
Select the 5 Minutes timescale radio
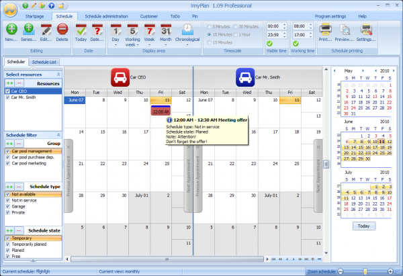click(x=209, y=26)
